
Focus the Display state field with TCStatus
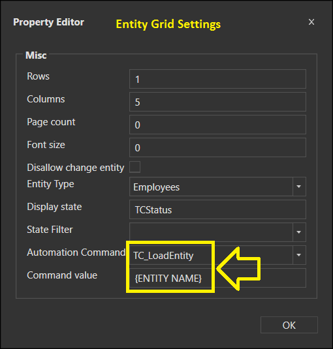[217, 209]
